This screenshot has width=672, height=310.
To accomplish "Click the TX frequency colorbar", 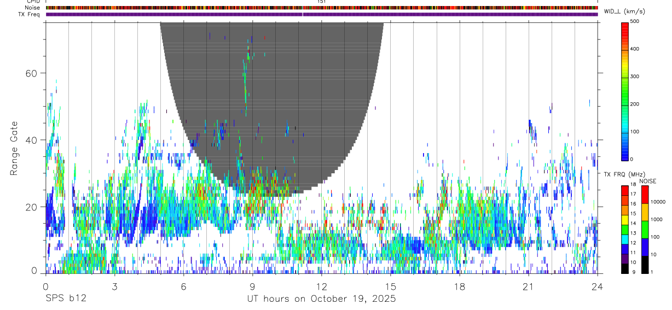I will [625, 229].
